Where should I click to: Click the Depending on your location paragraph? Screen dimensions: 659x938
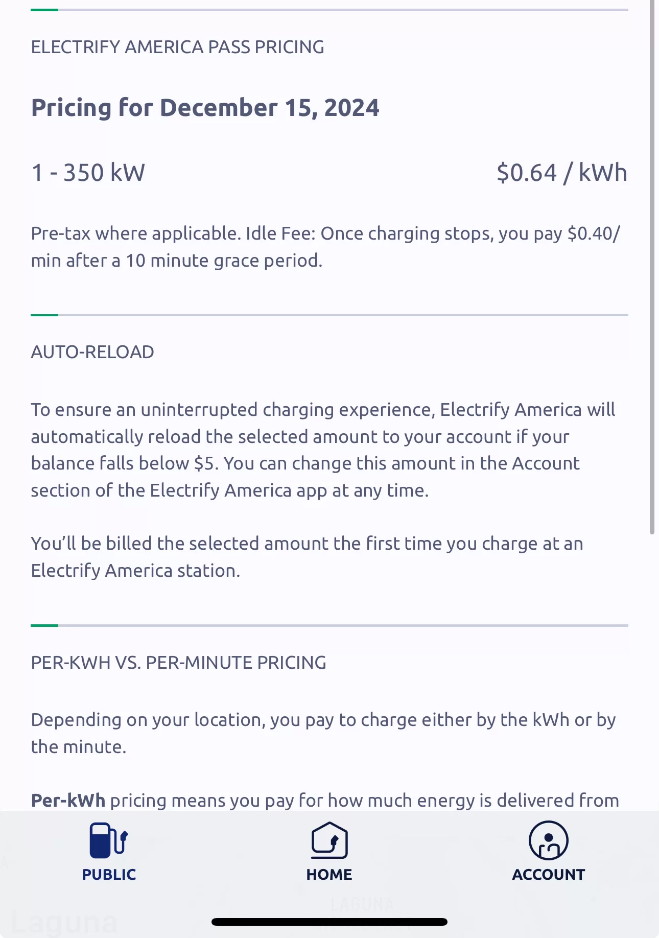(x=323, y=733)
